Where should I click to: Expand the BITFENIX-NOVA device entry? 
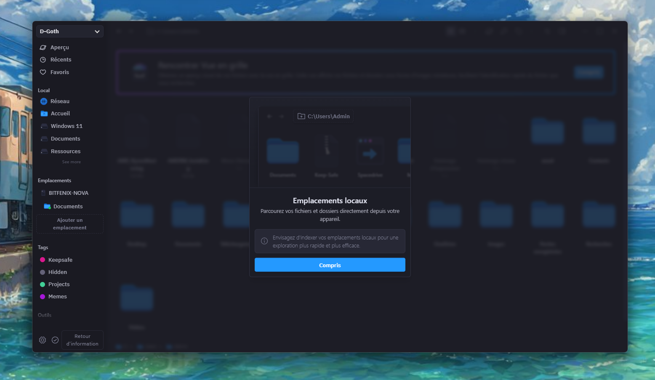tap(68, 193)
